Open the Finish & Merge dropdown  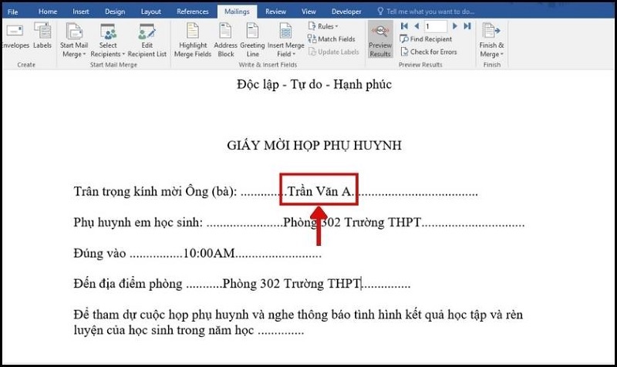tap(491, 40)
